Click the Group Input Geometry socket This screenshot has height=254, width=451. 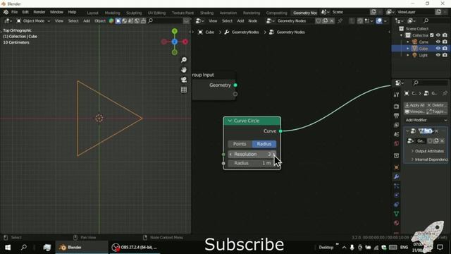point(235,85)
